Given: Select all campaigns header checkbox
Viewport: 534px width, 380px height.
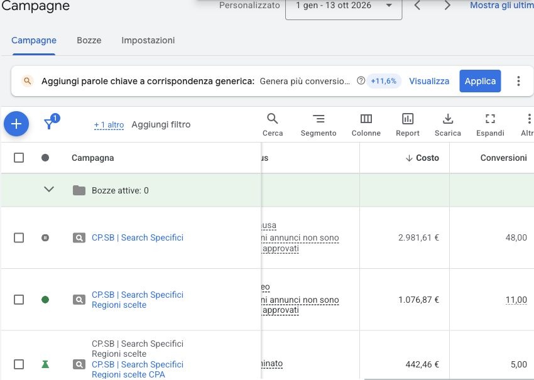Looking at the screenshot, I should [19, 158].
